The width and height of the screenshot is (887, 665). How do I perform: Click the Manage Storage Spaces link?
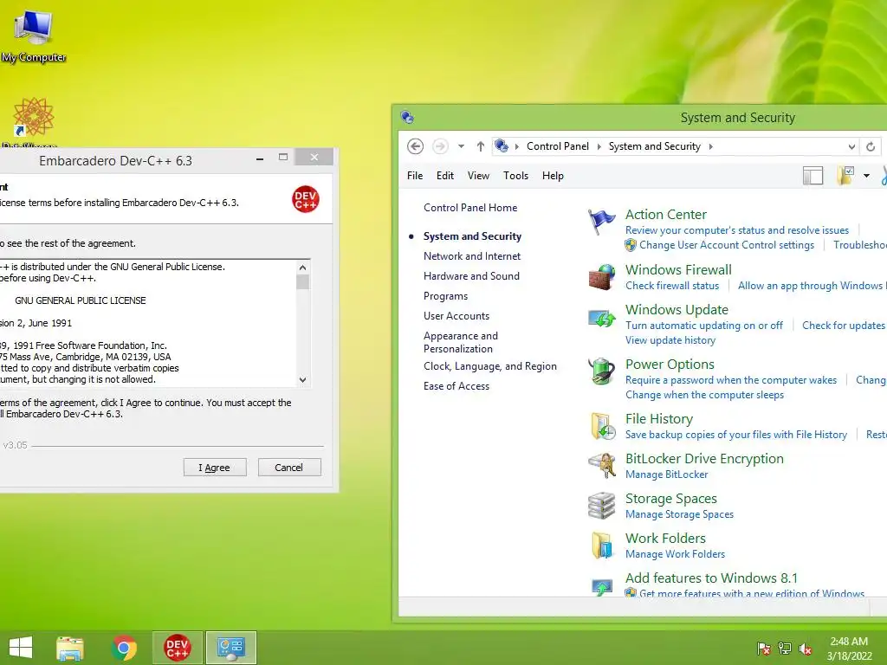[x=679, y=514]
